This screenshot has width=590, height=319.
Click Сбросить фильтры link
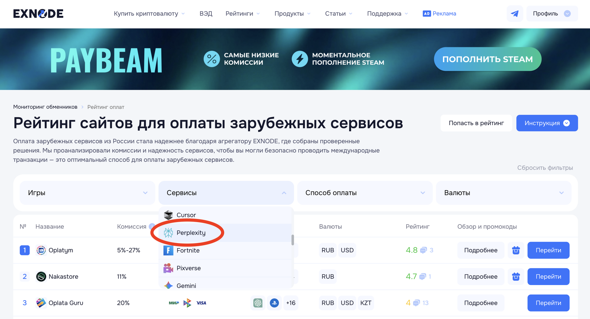coord(545,168)
